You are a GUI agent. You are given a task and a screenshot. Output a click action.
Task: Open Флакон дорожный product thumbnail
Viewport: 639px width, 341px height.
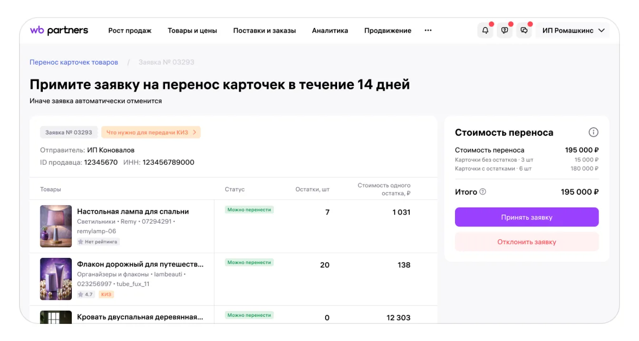pos(56,279)
